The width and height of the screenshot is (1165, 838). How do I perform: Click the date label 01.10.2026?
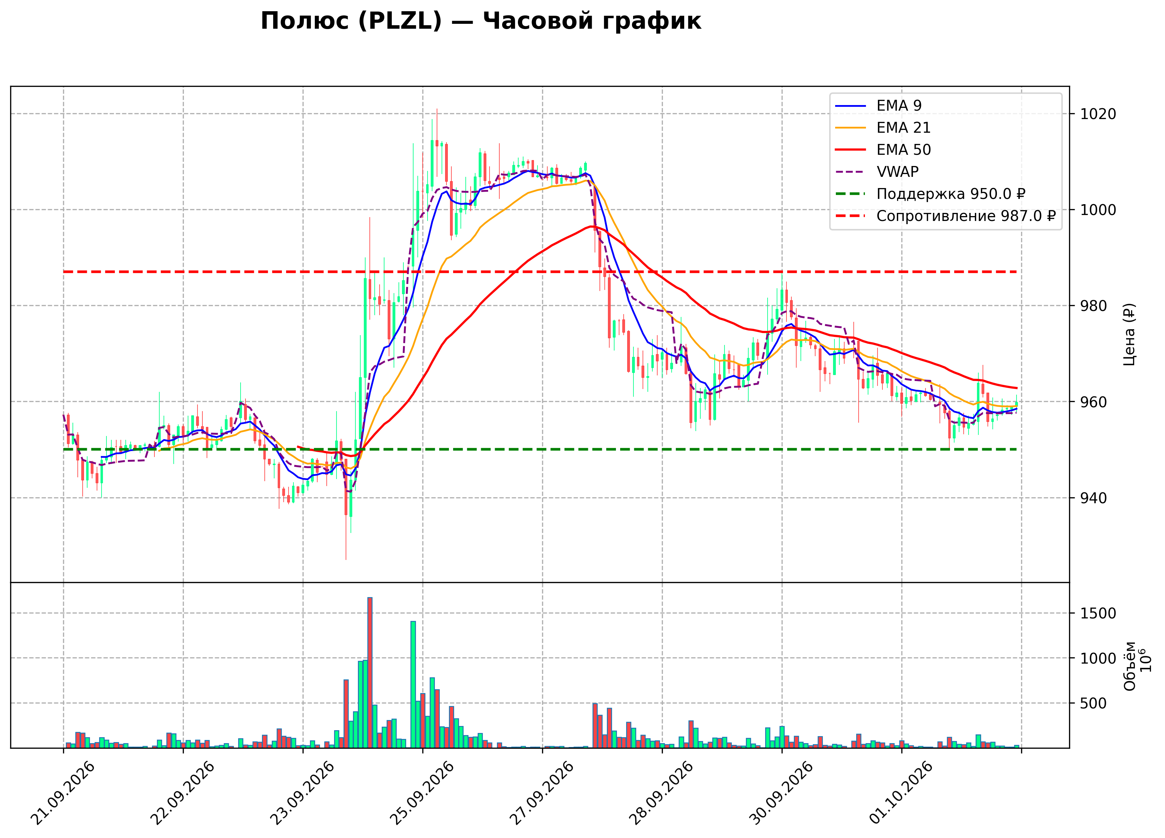pyautogui.click(x=901, y=793)
